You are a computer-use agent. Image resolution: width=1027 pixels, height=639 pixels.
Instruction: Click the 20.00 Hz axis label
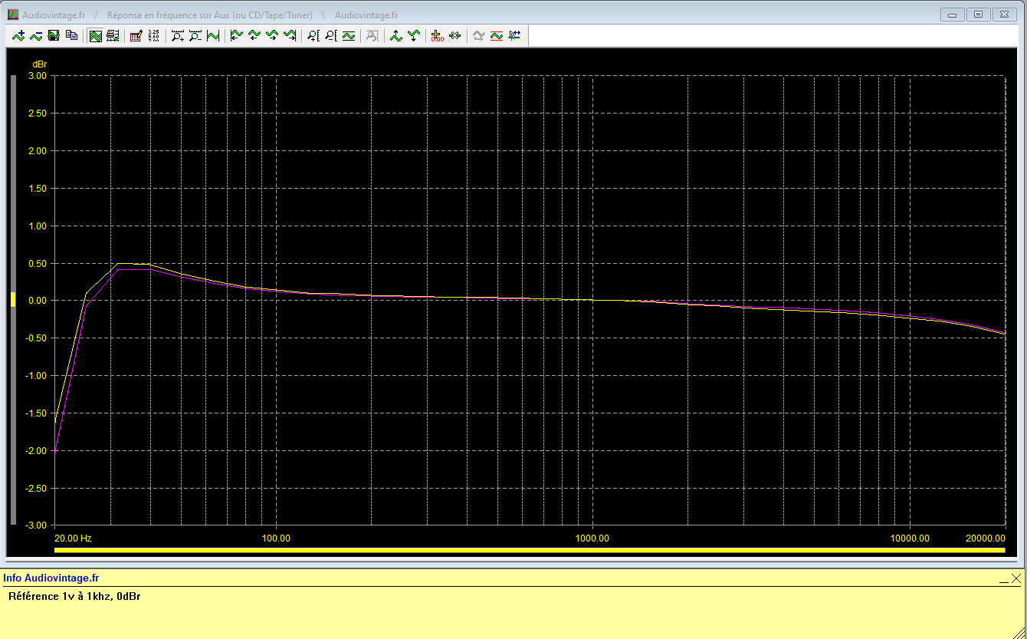74,539
